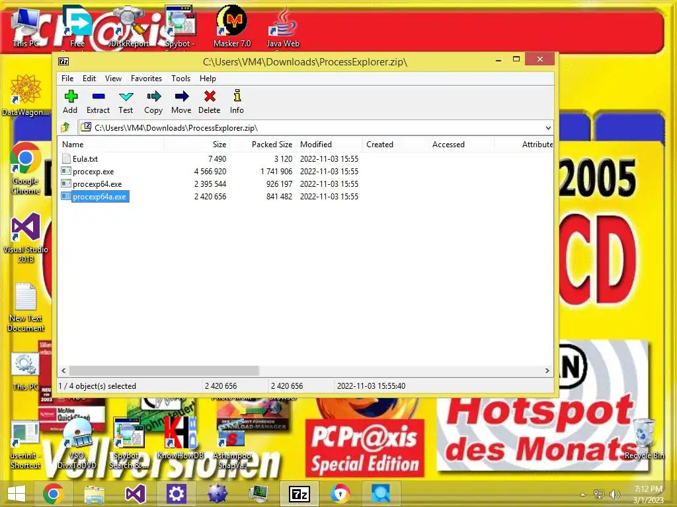Show hidden system tray icons
The image size is (677, 507).
point(583,494)
